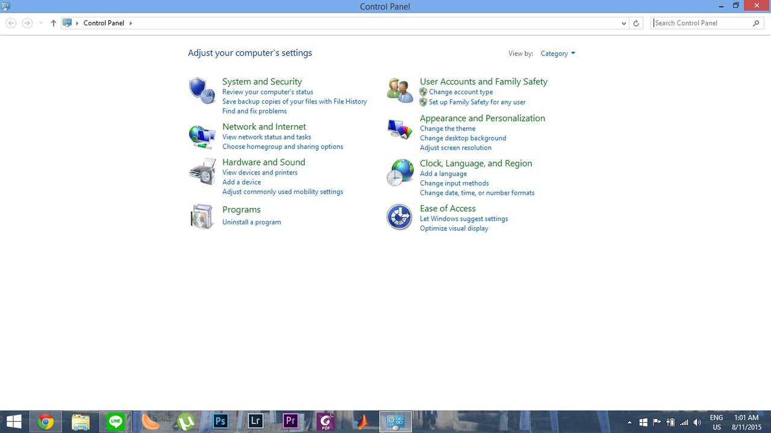
Task: Open the Network and Internet globe icon
Action: 202,137
